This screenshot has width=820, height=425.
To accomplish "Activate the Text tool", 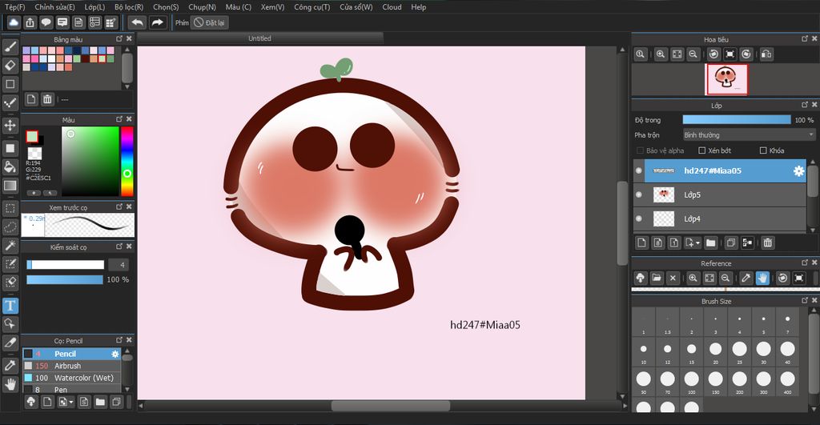I will point(10,305).
